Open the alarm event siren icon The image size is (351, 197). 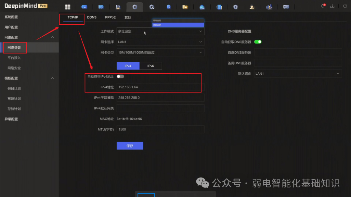click(x=168, y=7)
